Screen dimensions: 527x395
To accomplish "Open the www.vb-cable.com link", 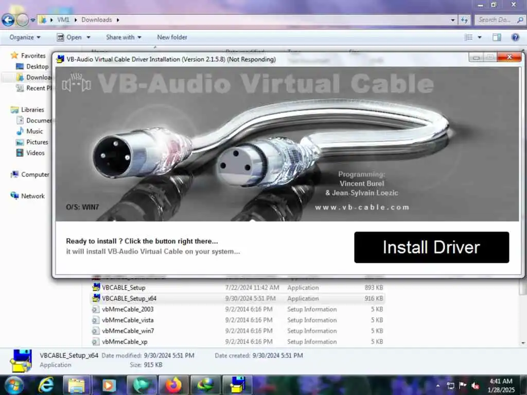I will click(x=362, y=207).
